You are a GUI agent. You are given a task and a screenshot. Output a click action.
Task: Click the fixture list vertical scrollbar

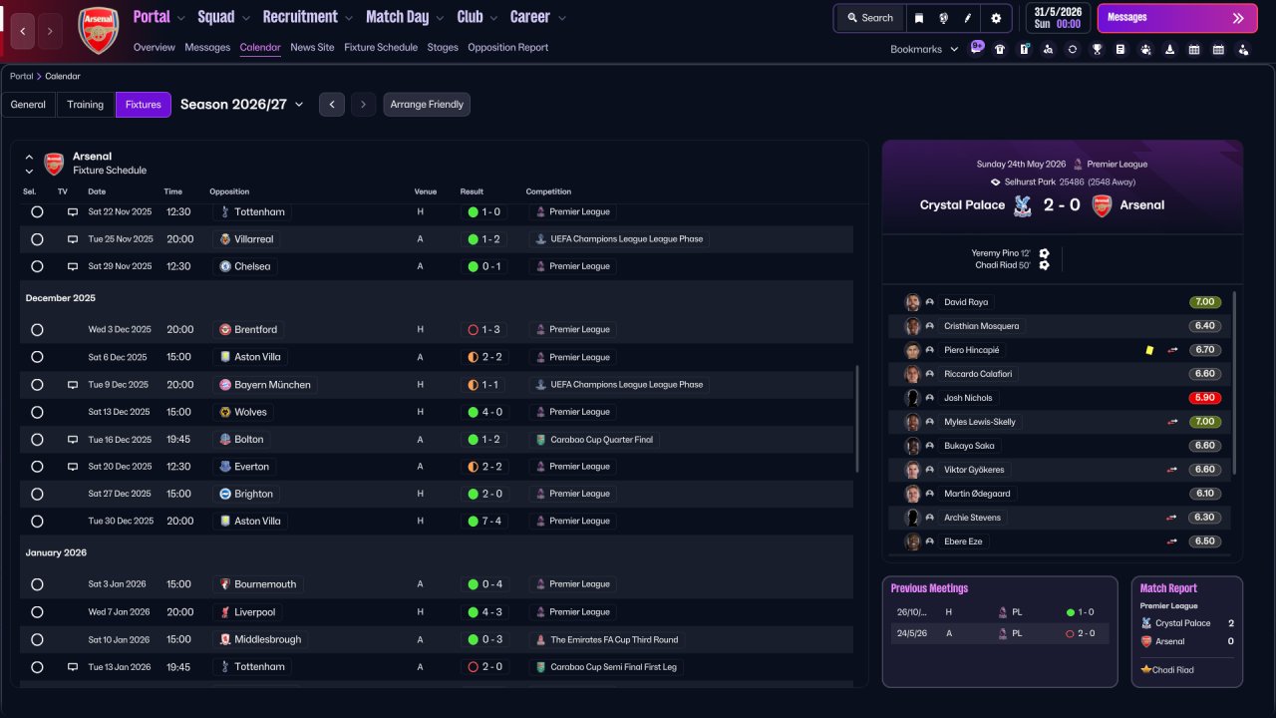pos(856,419)
